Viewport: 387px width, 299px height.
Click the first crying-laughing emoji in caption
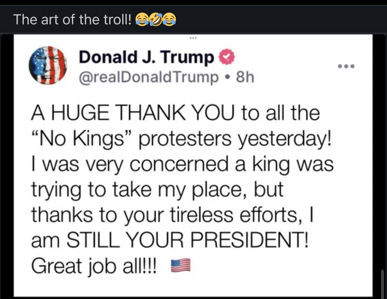coord(143,20)
